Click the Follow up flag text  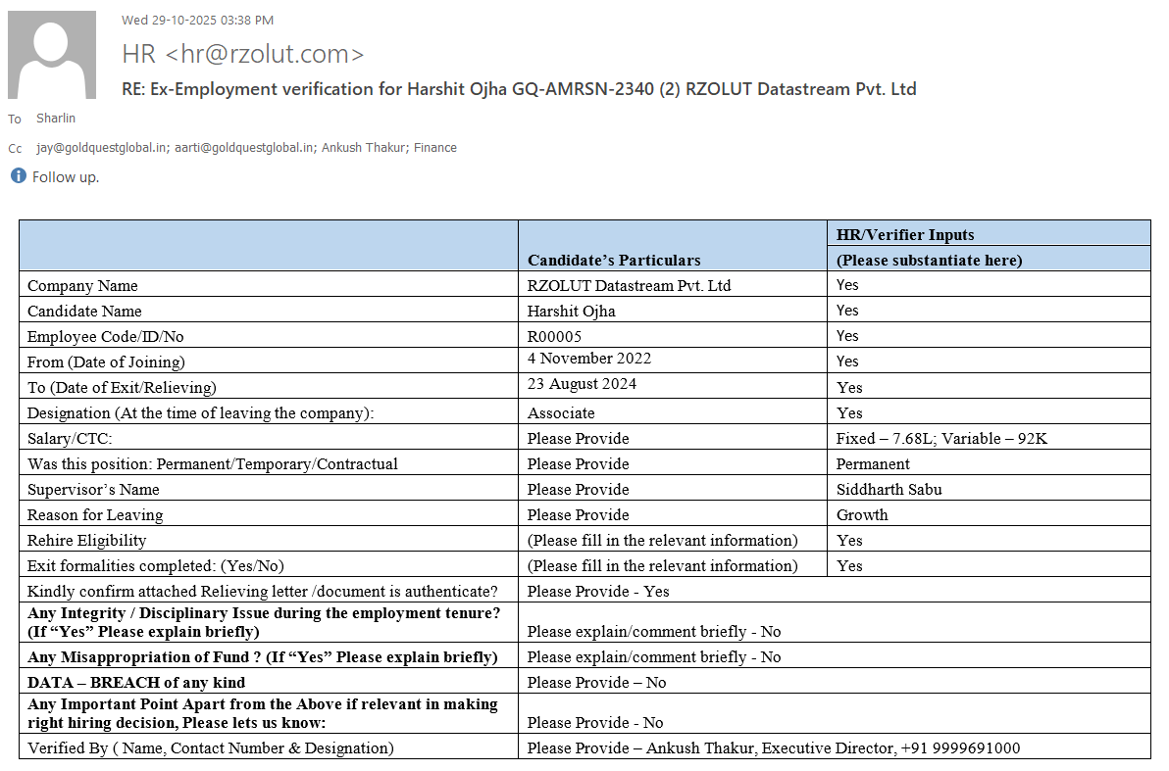click(x=66, y=177)
